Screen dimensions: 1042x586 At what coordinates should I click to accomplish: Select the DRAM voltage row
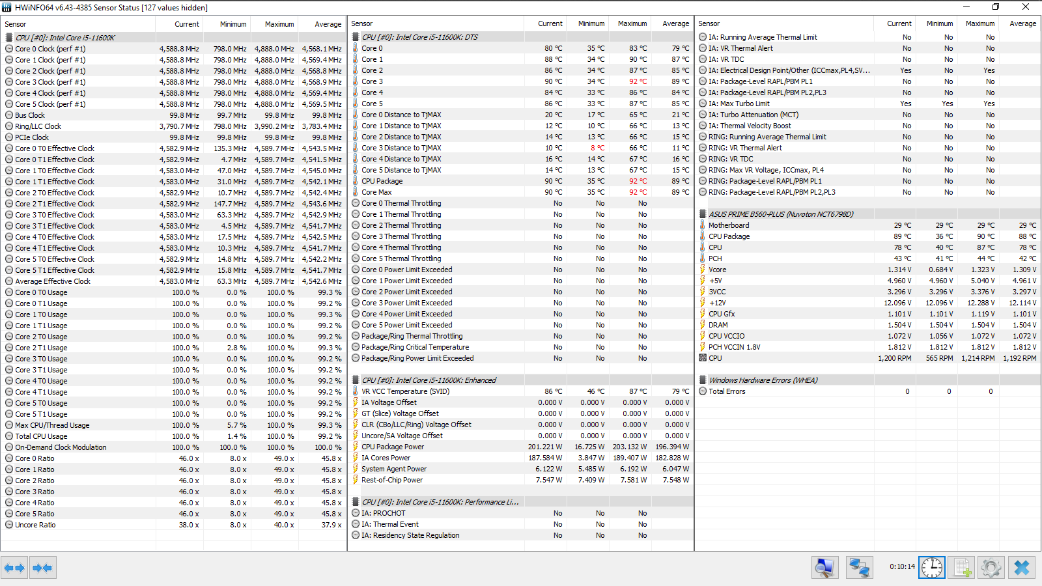pyautogui.click(x=867, y=325)
